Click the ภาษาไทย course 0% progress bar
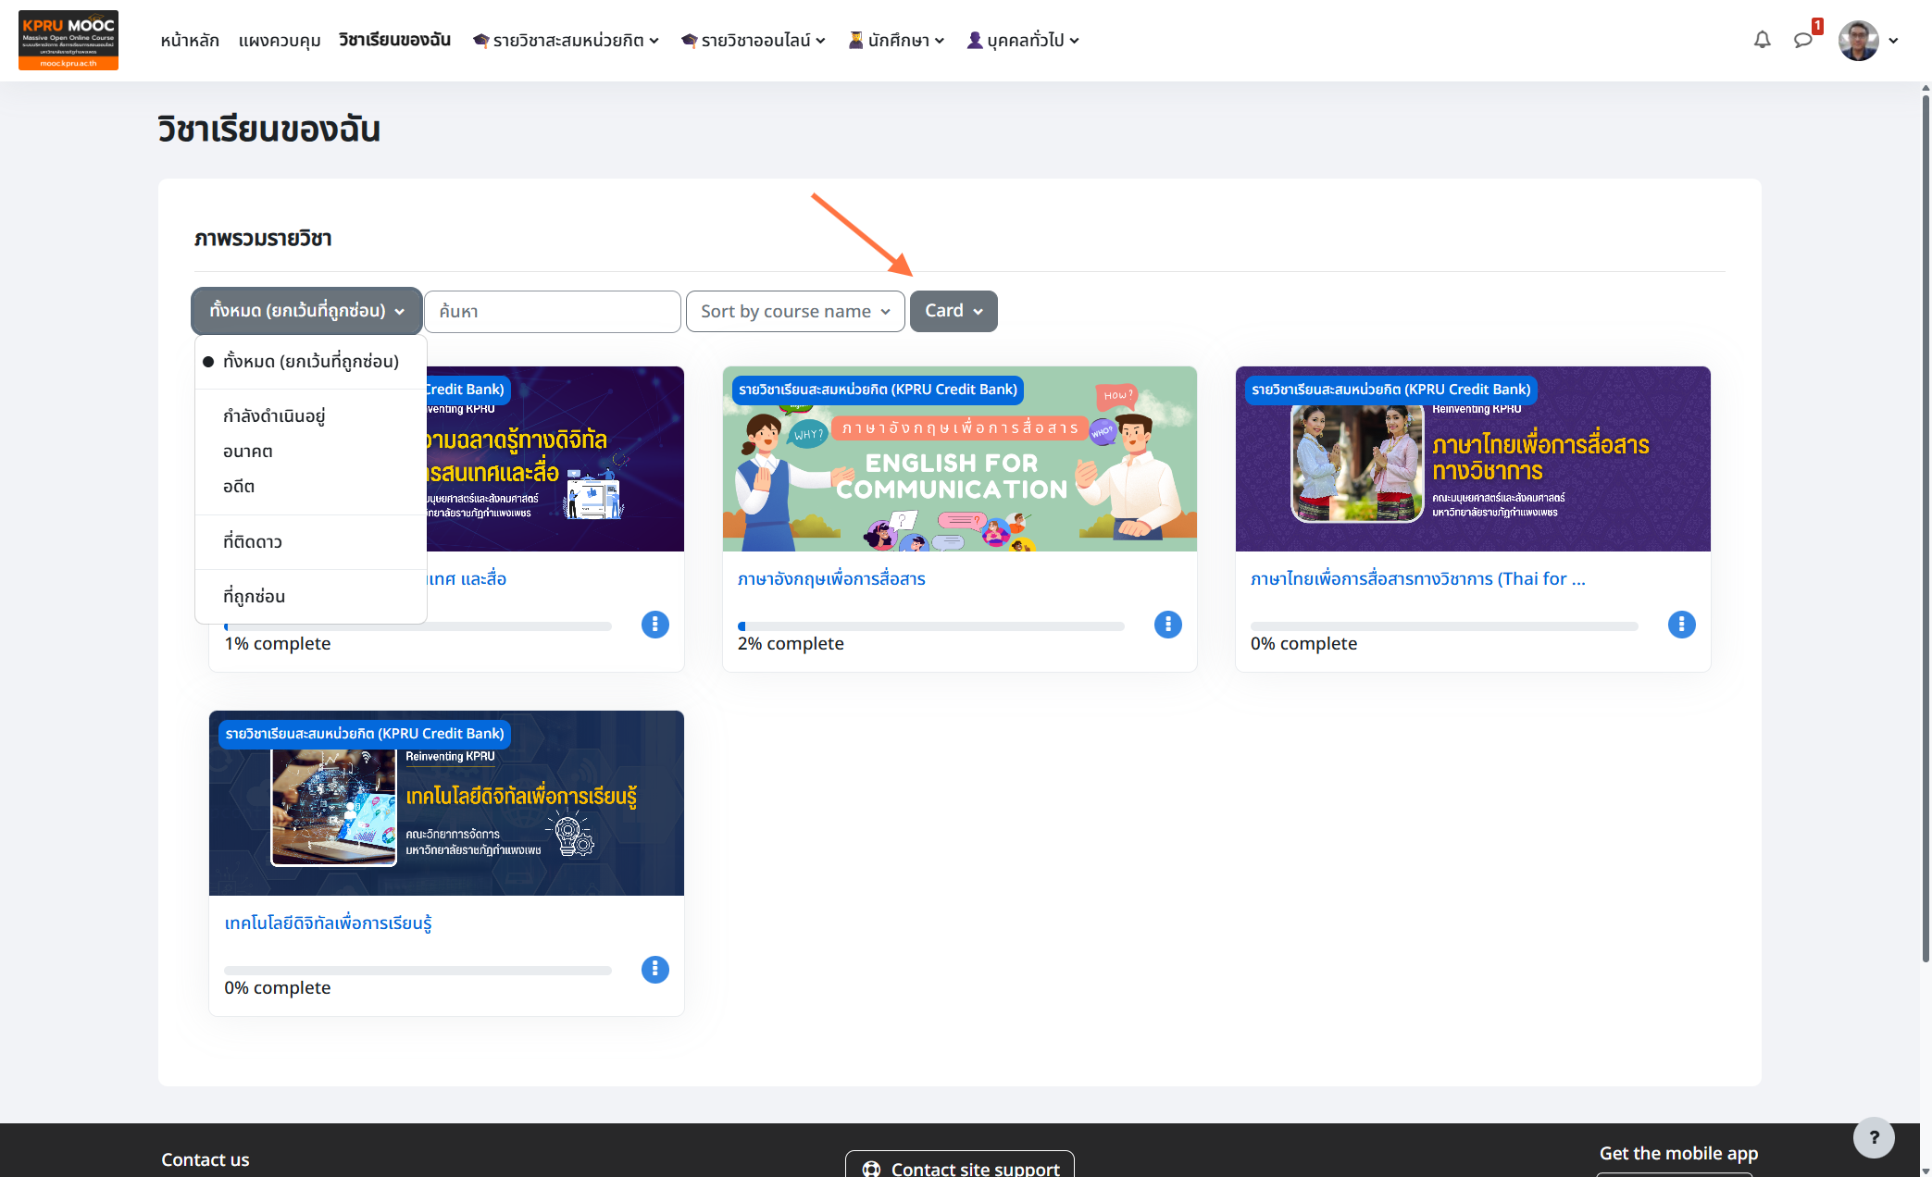The width and height of the screenshot is (1932, 1177). (x=1444, y=626)
